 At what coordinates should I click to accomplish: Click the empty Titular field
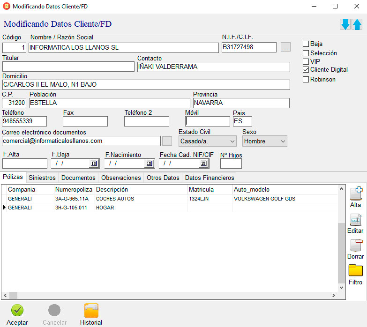(x=68, y=67)
